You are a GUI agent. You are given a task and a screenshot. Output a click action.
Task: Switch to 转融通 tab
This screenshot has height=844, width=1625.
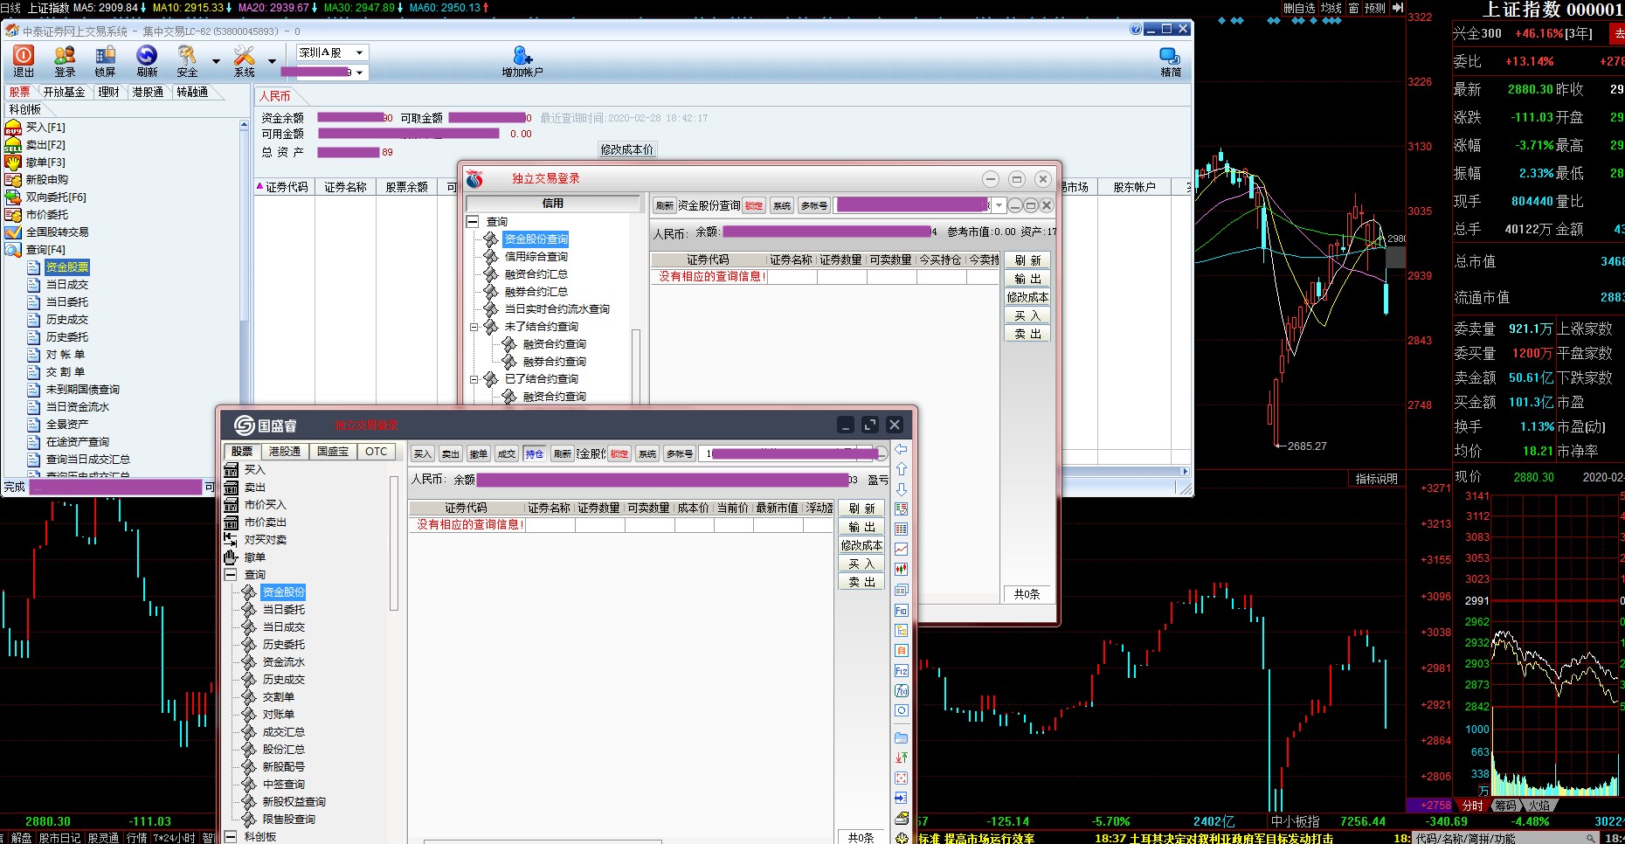tap(192, 92)
